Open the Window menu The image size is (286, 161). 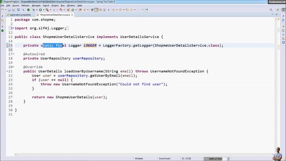tap(71, 5)
